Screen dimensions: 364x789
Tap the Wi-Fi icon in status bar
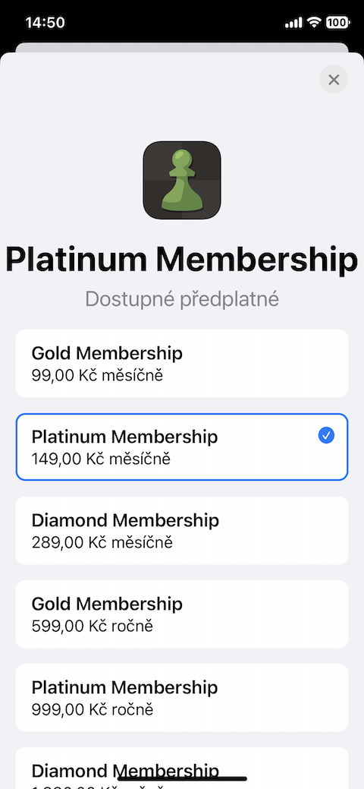315,22
